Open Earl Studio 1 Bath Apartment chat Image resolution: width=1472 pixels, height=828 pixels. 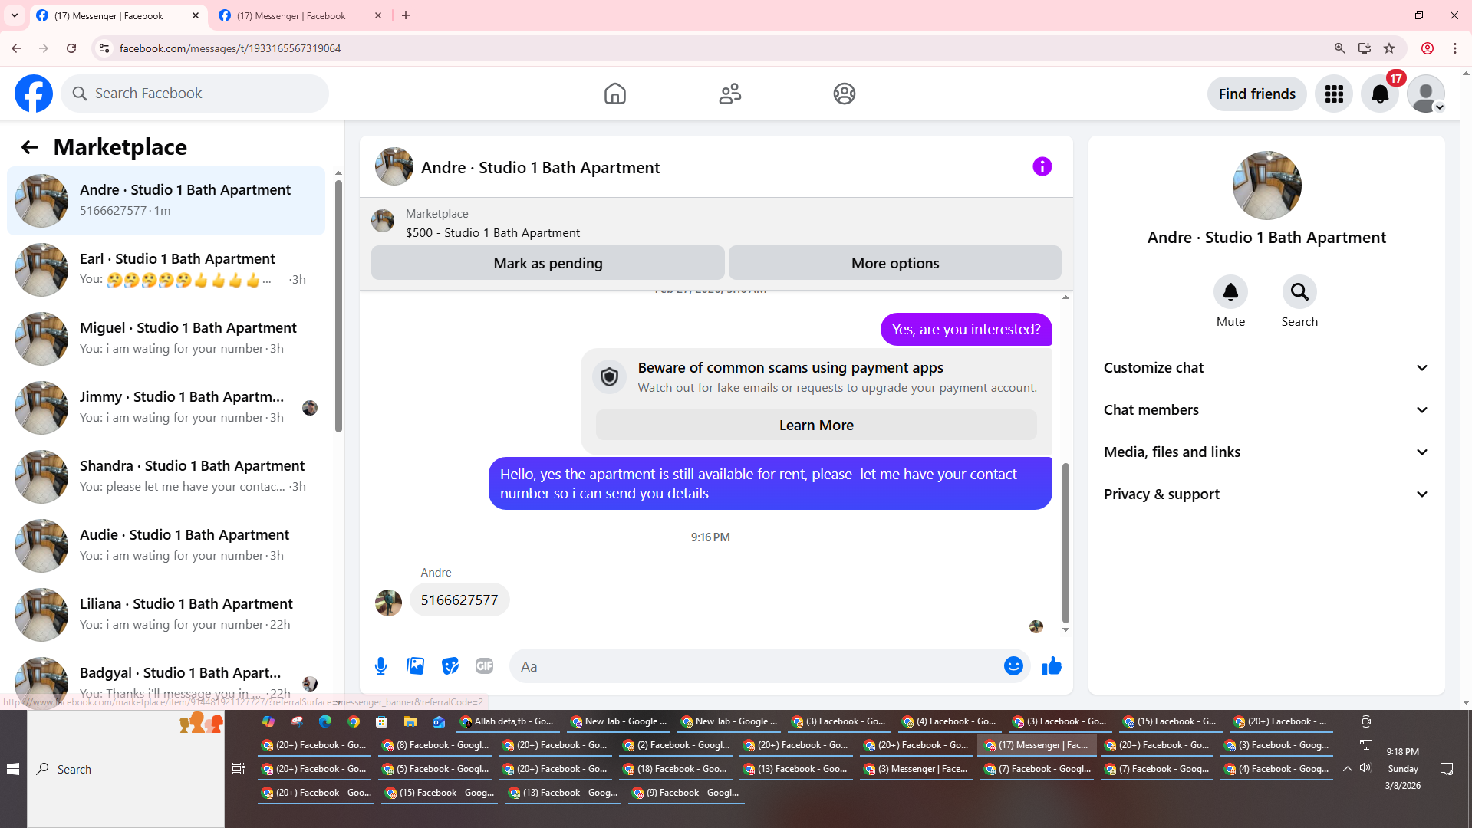pyautogui.click(x=166, y=270)
